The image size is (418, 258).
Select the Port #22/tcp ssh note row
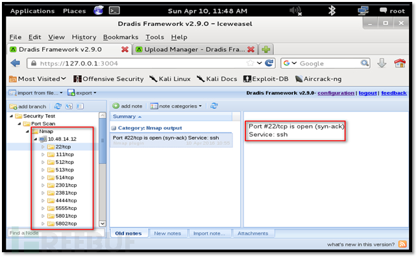click(x=171, y=140)
